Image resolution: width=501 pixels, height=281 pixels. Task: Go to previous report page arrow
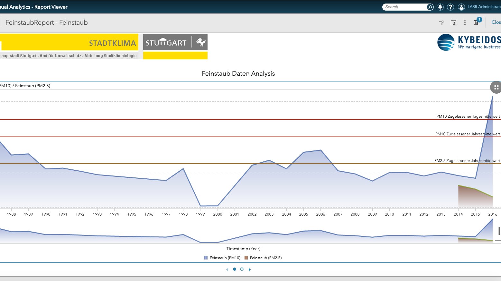[x=227, y=269]
